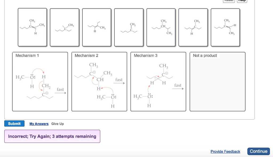Select the alkane card with isopropyl CH group
This screenshot has width=273, height=157.
[161, 27]
